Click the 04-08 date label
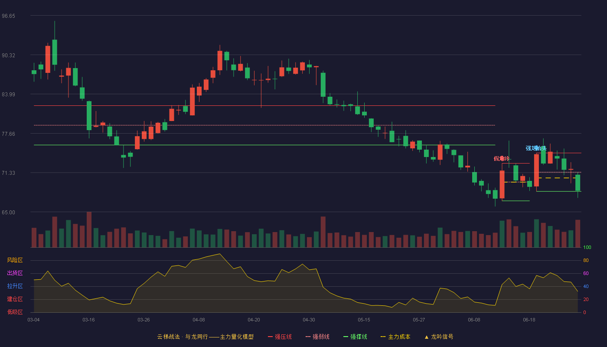 [199, 320]
